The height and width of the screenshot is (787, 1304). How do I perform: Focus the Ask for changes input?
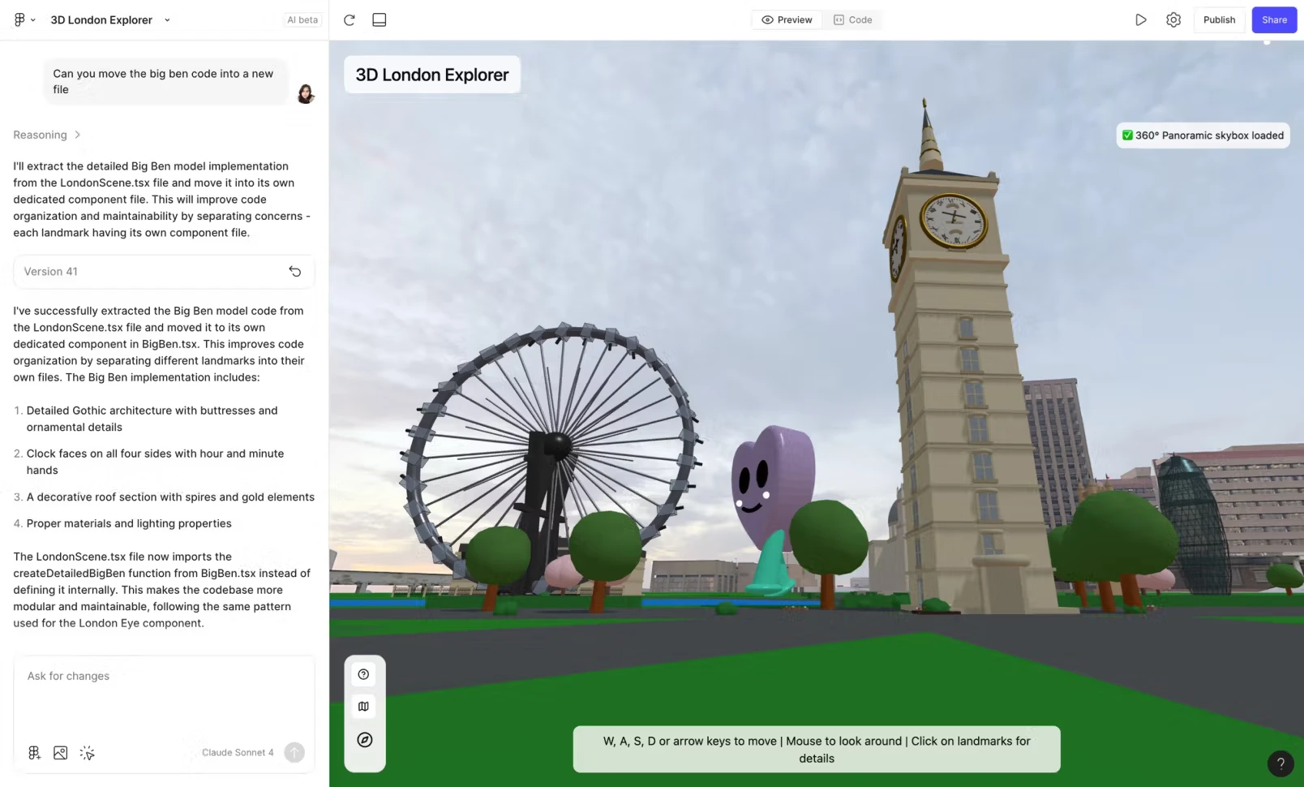point(164,695)
